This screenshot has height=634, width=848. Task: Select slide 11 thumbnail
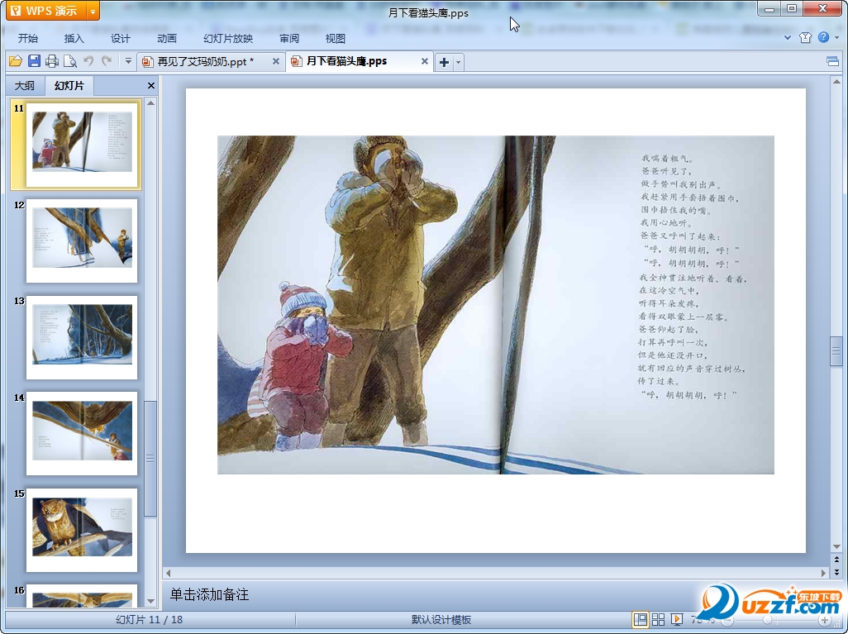[x=82, y=145]
